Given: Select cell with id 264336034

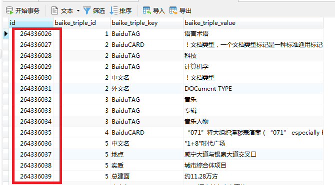Looking at the screenshot, I should click(x=31, y=122).
